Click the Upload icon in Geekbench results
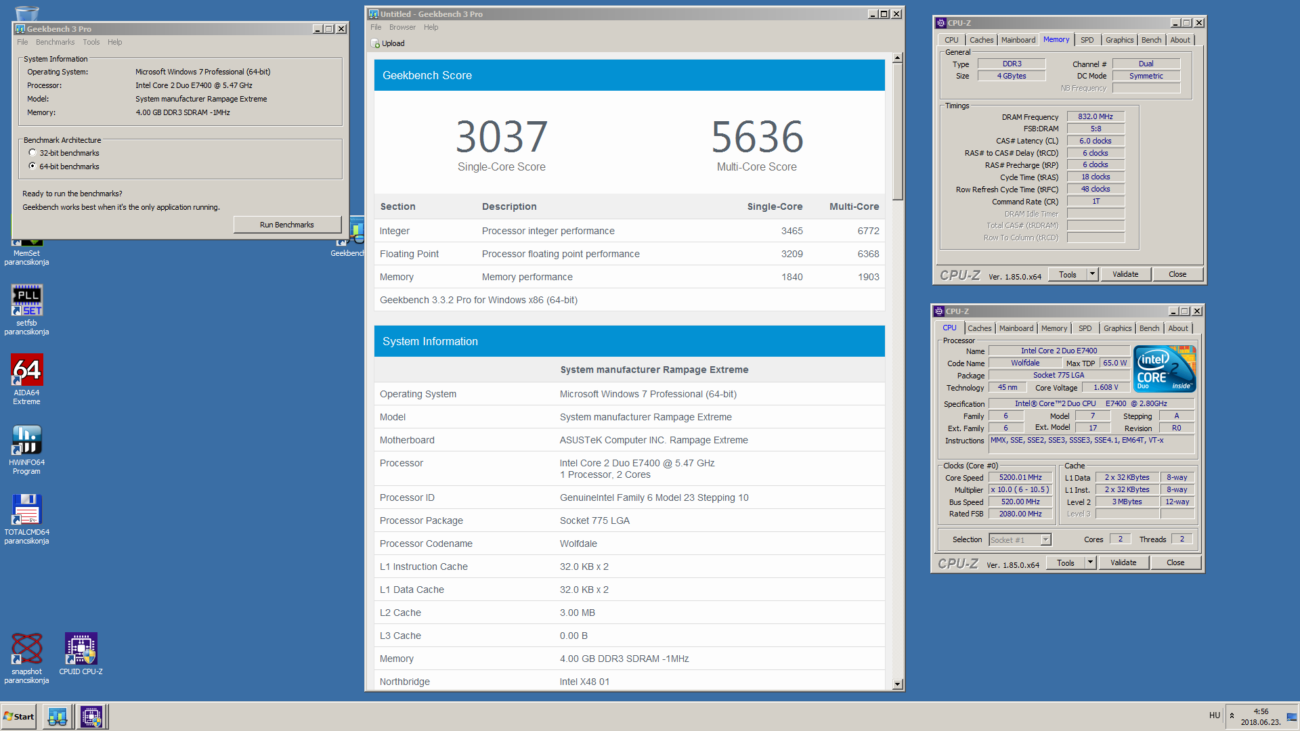 tap(376, 43)
